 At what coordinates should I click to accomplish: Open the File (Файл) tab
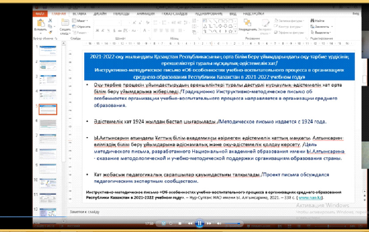click(x=40, y=14)
